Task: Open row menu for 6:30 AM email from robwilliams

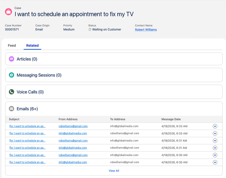Action: (x=215, y=155)
